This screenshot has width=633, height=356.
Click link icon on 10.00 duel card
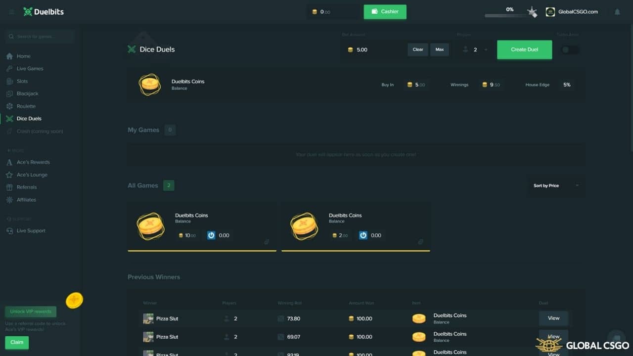tap(267, 242)
